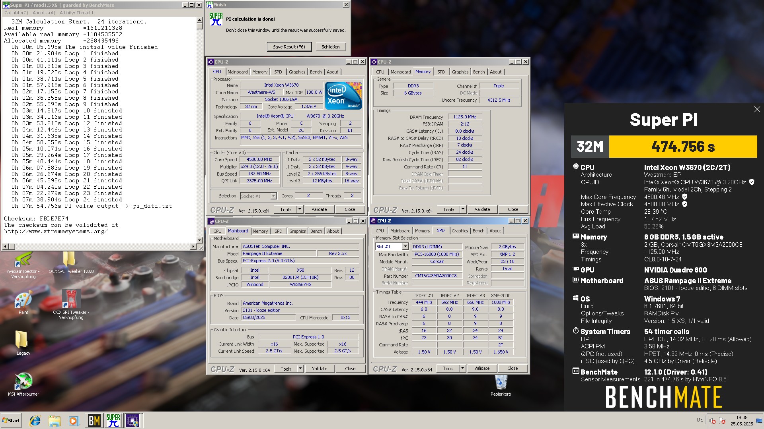Click Tools button in Mainboard CPU-Z window
The width and height of the screenshot is (764, 429).
[x=286, y=369]
